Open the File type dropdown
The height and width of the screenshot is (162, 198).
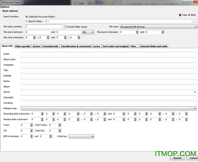point(158,27)
